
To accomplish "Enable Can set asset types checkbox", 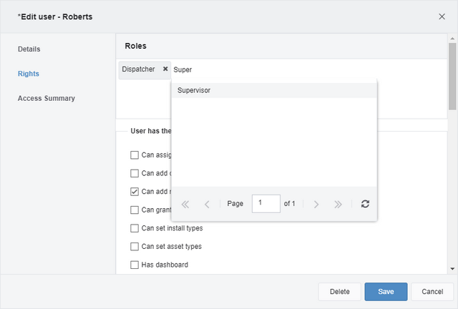I will click(135, 247).
